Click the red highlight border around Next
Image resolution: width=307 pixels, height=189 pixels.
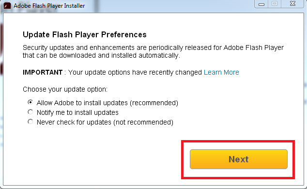238,141
